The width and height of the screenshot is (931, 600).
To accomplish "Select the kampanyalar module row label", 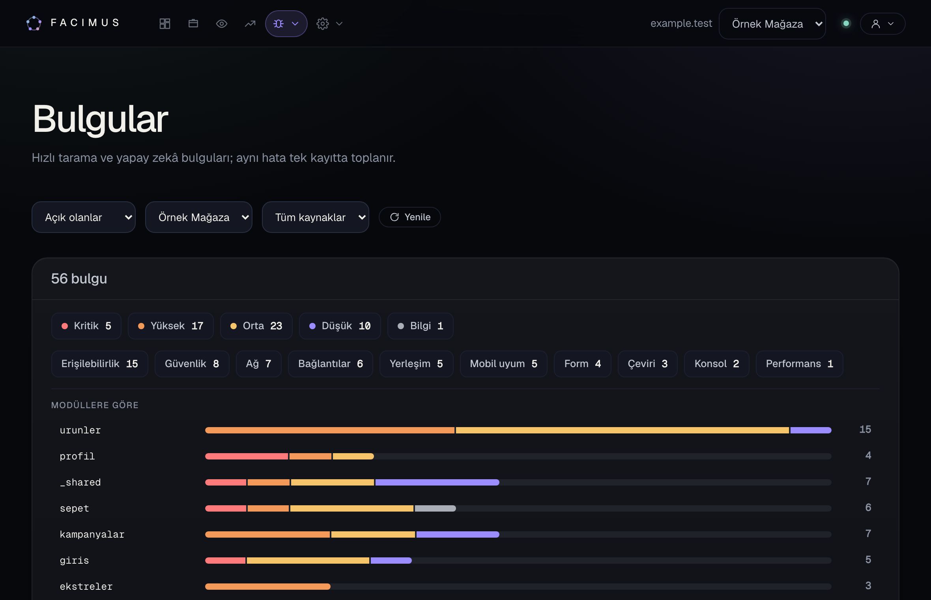I will [92, 534].
